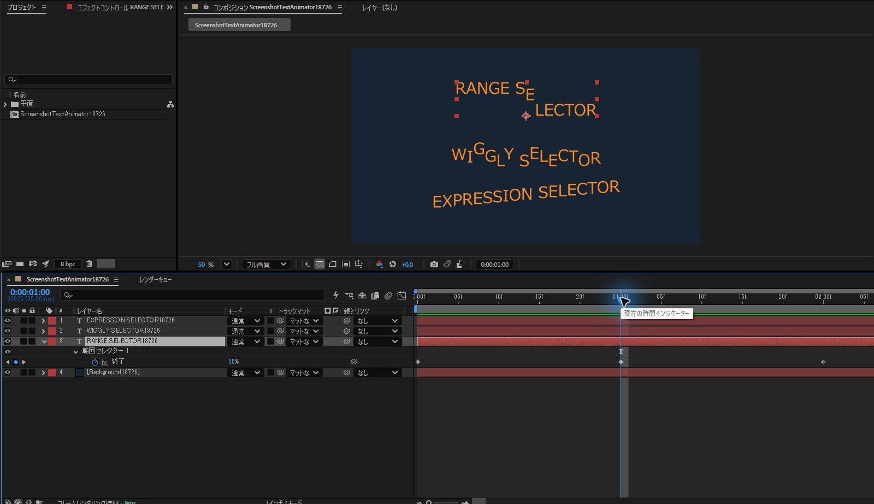
Task: Open the timeline graph editor button
Action: [401, 295]
